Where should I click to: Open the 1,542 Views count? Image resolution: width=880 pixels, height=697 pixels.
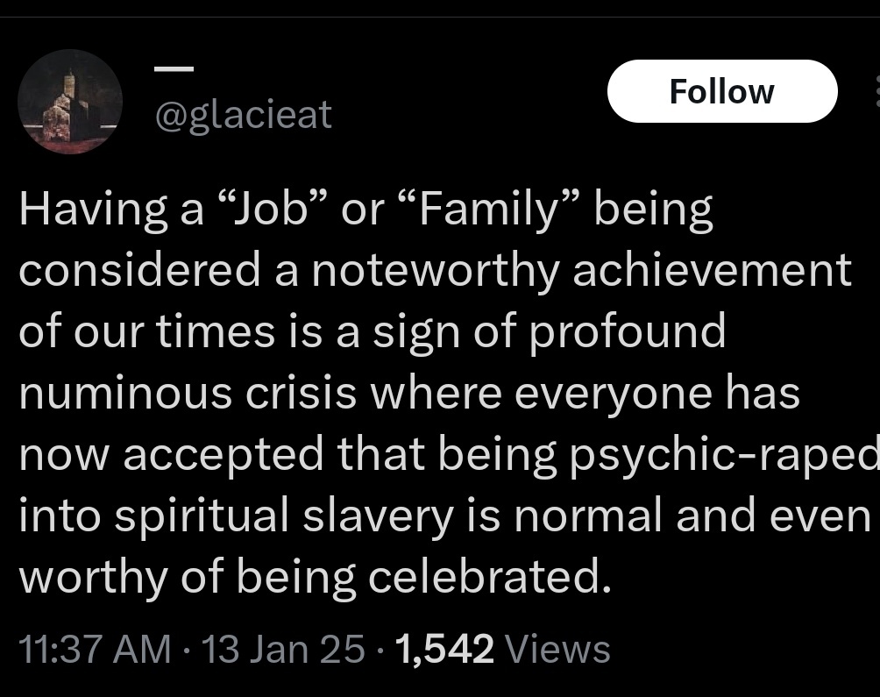pyautogui.click(x=445, y=650)
